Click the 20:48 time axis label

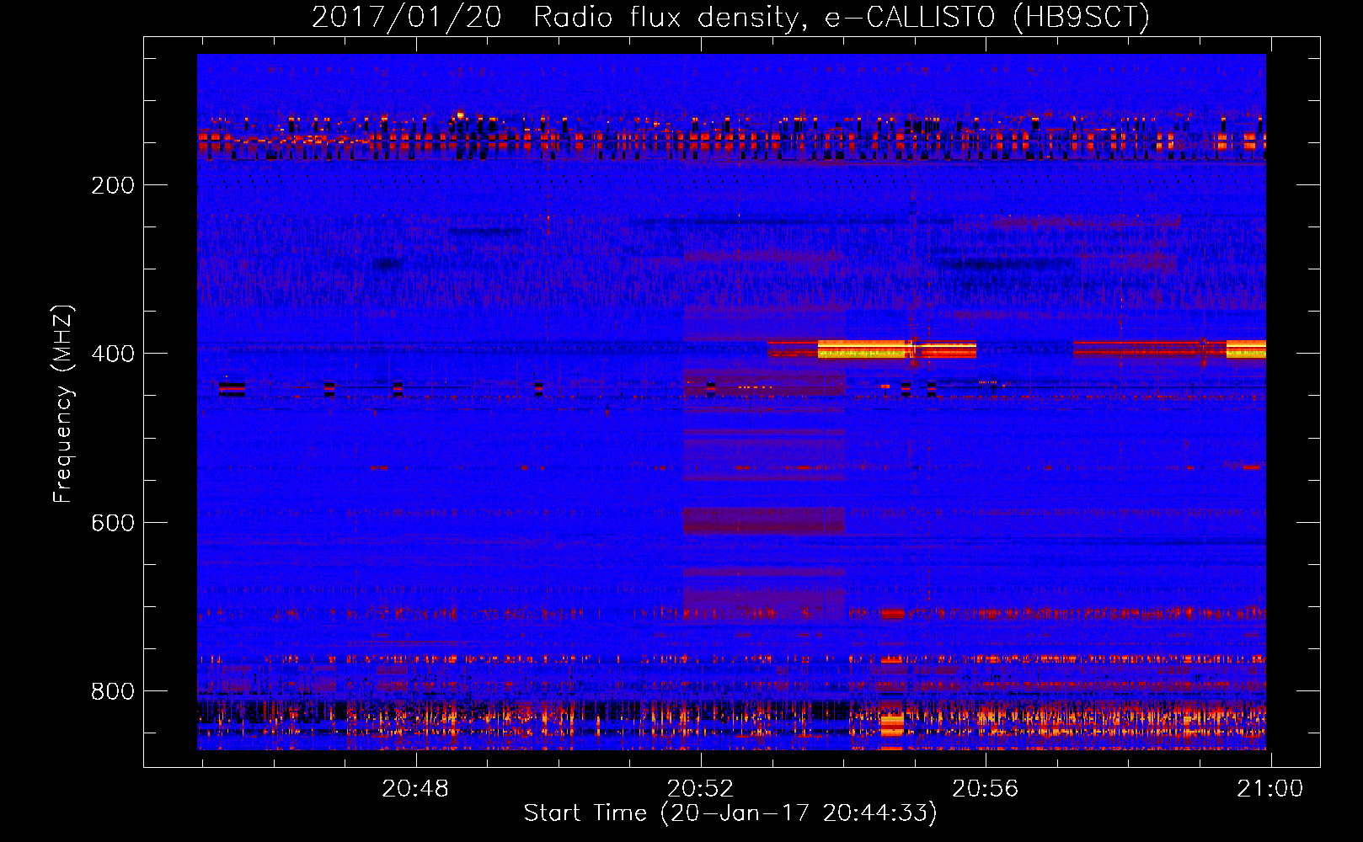click(x=415, y=789)
